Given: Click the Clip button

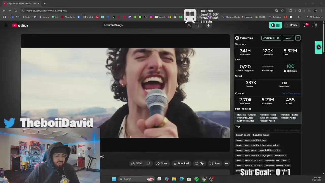Looking at the screenshot, I should (x=199, y=163).
